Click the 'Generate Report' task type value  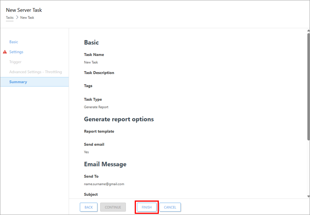pos(96,107)
